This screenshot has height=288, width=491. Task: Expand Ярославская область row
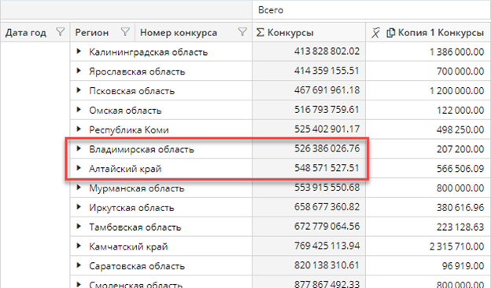(79, 71)
